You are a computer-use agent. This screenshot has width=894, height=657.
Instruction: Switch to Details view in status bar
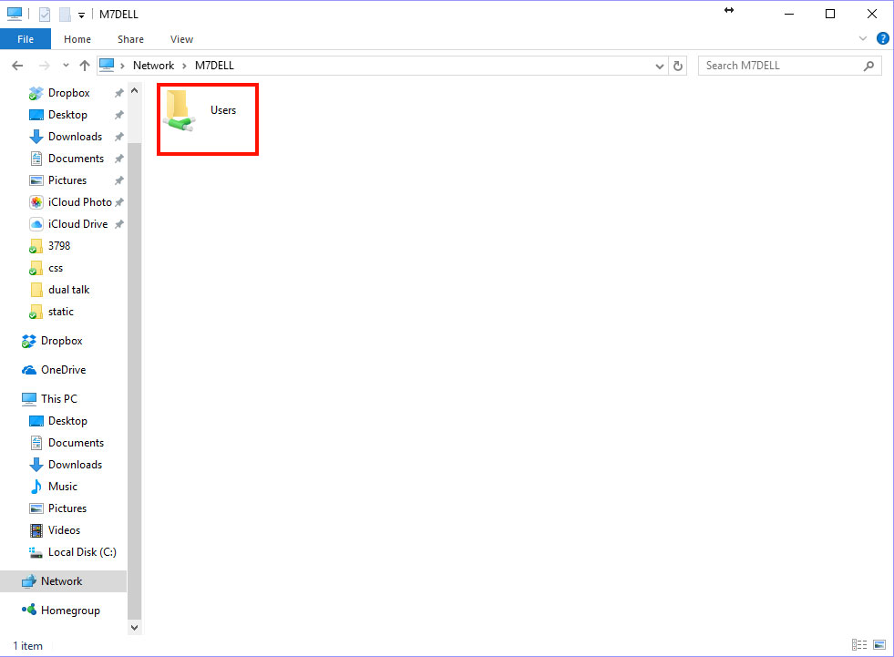[859, 645]
